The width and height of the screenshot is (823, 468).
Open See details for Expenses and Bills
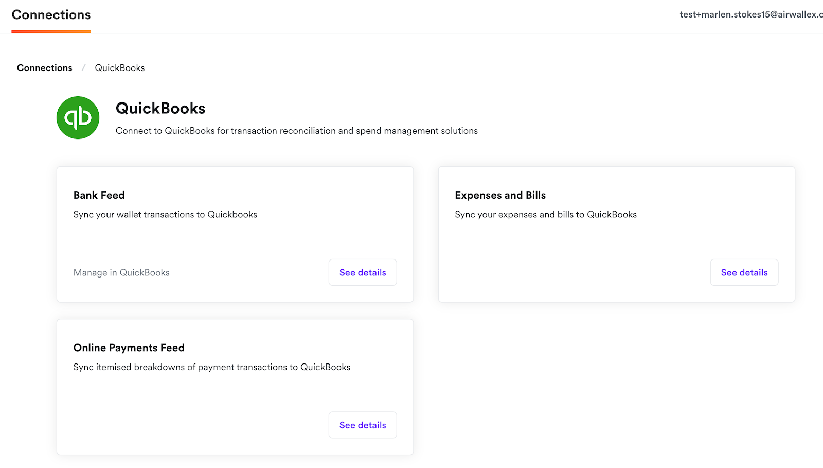point(744,272)
